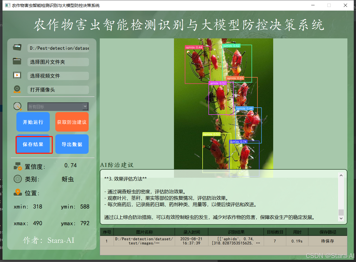Select the time cell 0.19s

tap(297, 241)
